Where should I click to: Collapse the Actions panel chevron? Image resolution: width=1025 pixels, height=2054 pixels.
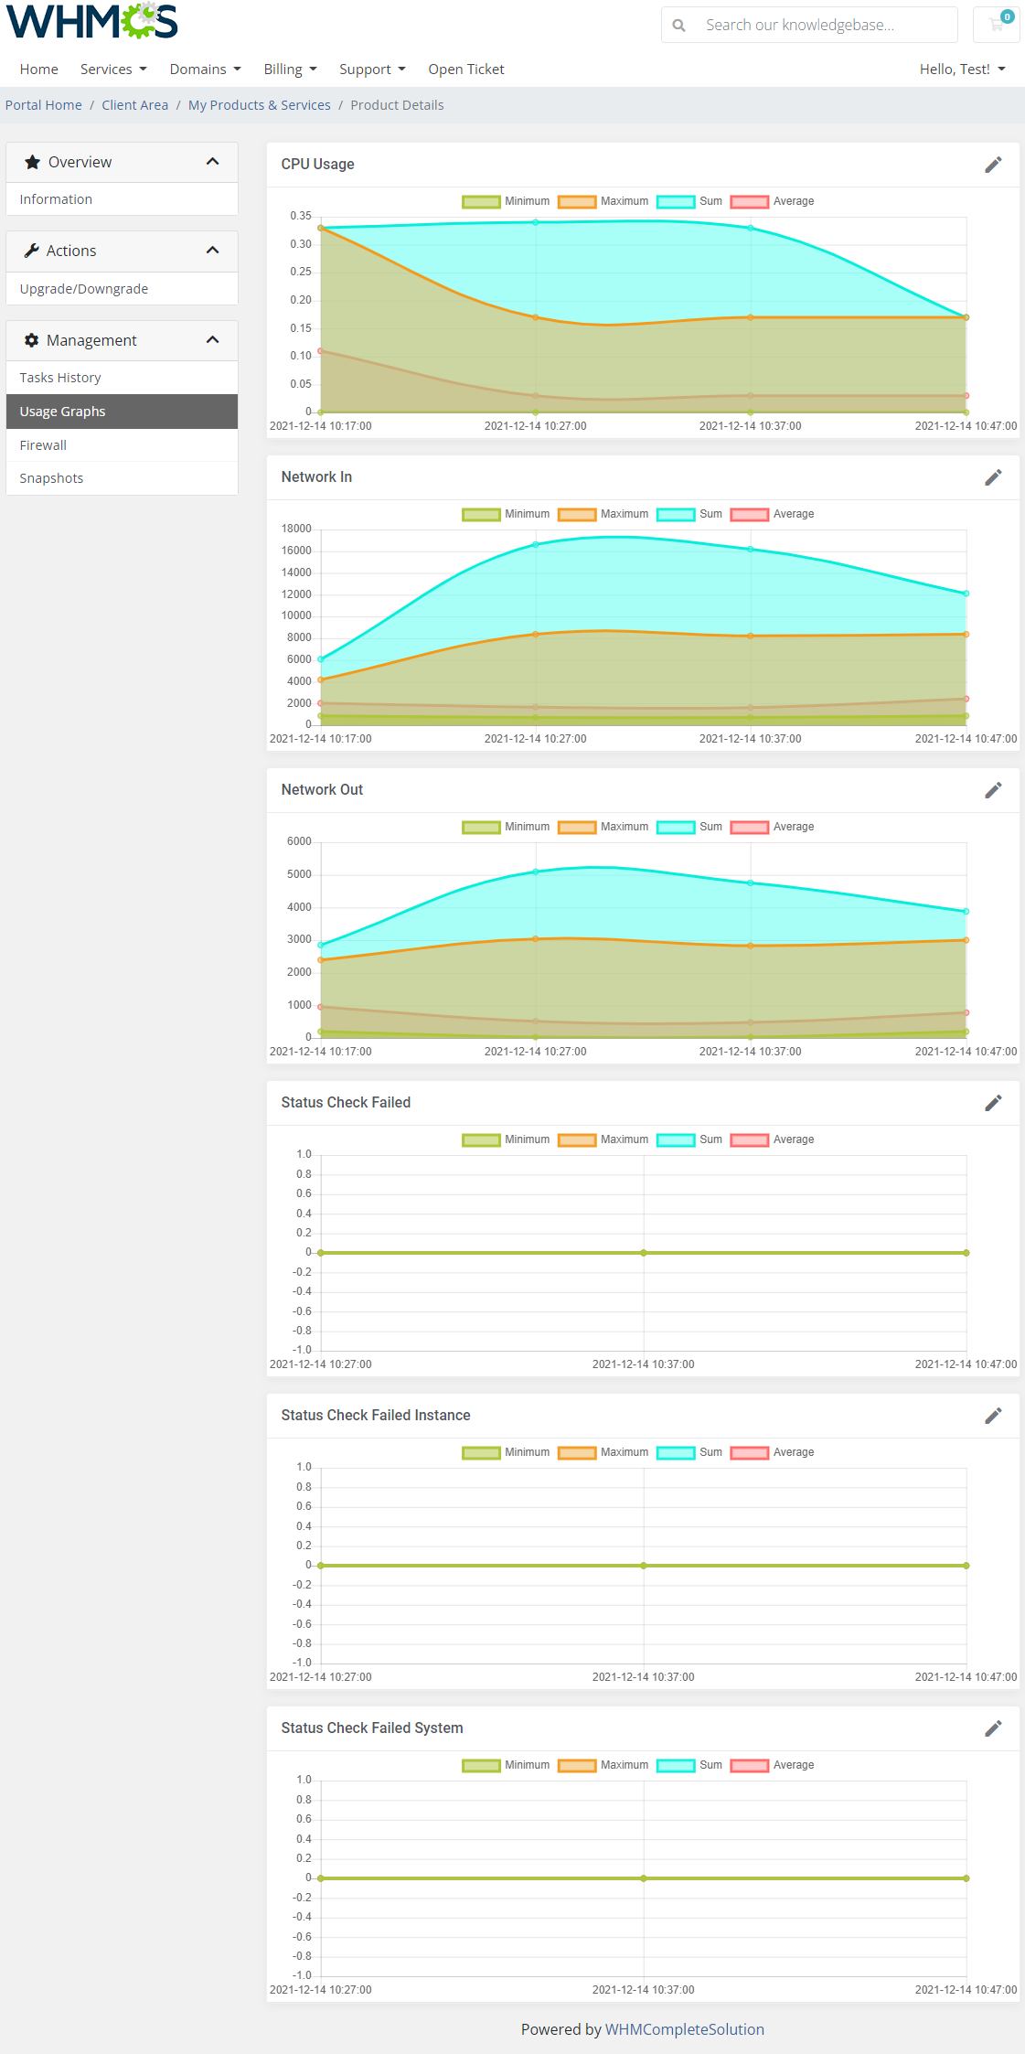pyautogui.click(x=213, y=251)
